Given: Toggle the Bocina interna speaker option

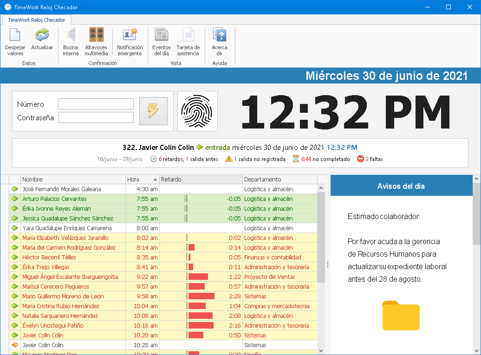Looking at the screenshot, I should click(x=71, y=36).
